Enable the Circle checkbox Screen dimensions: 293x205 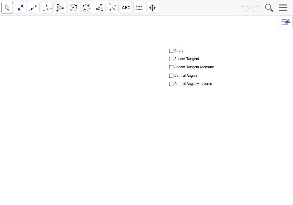coord(171,51)
